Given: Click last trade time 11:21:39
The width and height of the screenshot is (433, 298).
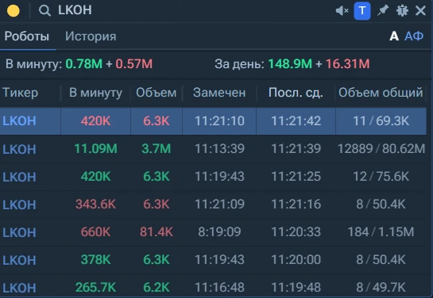Looking at the screenshot, I should [x=296, y=149].
